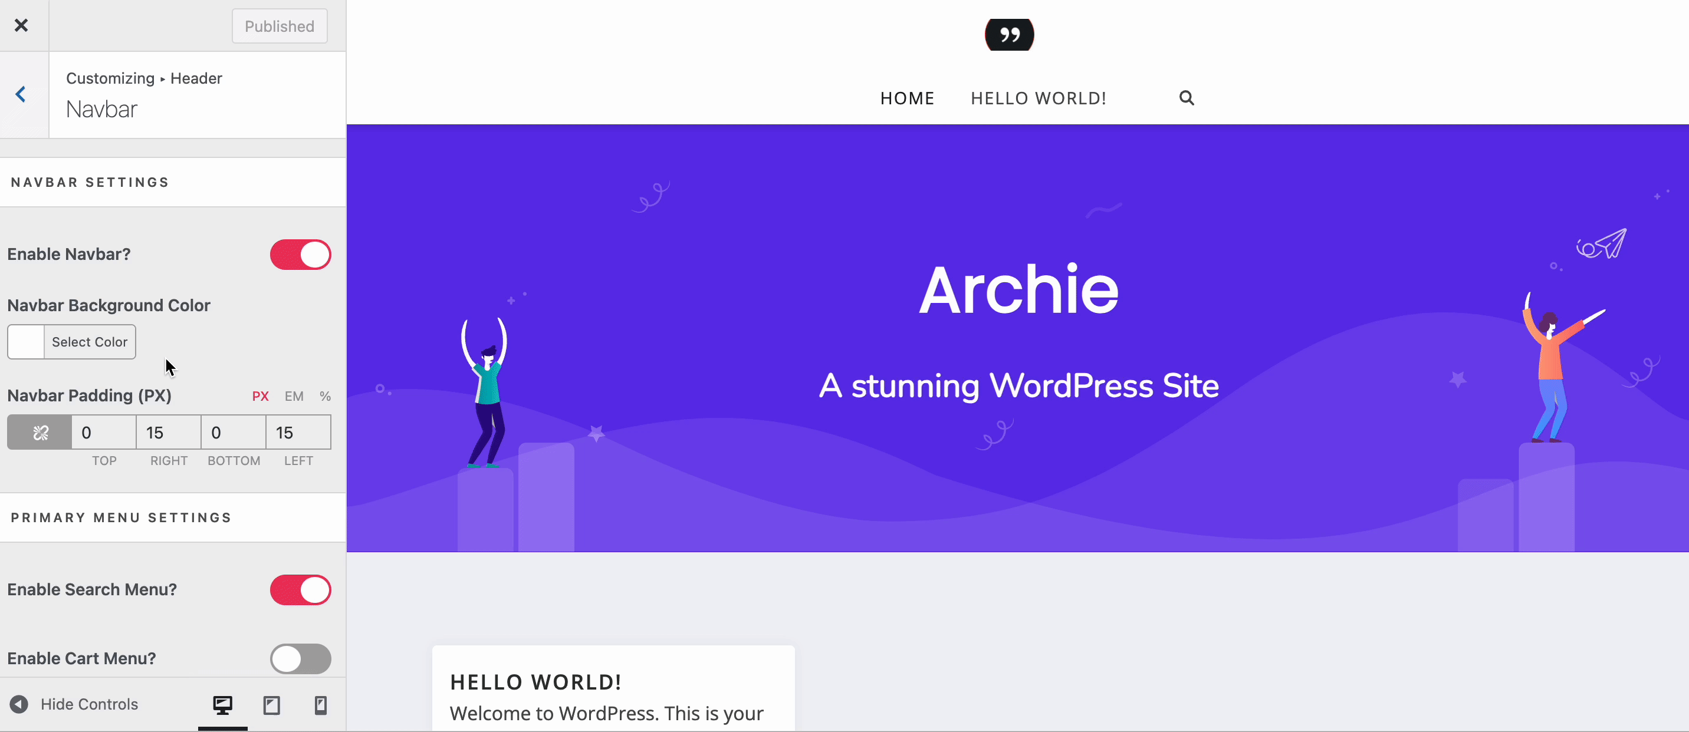This screenshot has width=1689, height=732.
Task: Select EM unit for Navbar Padding
Action: click(x=293, y=395)
